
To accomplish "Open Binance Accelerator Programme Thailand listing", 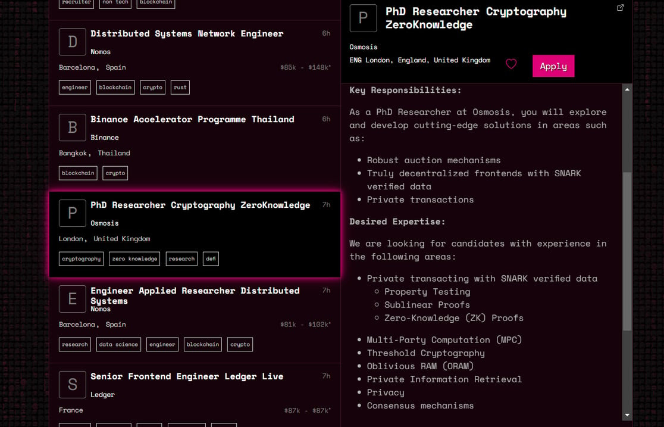I will tap(192, 120).
